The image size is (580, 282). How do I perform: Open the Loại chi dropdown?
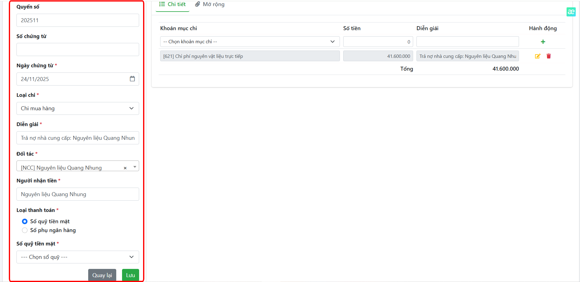pyautogui.click(x=77, y=108)
